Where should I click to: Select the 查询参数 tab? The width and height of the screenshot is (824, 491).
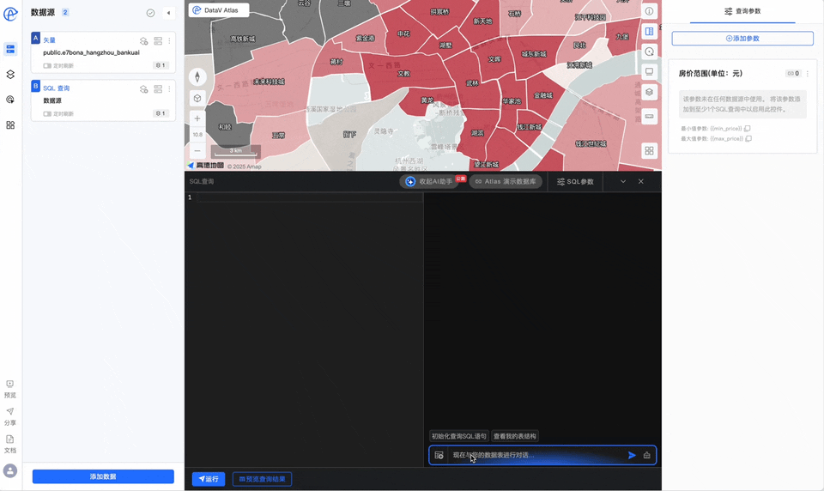coord(742,11)
